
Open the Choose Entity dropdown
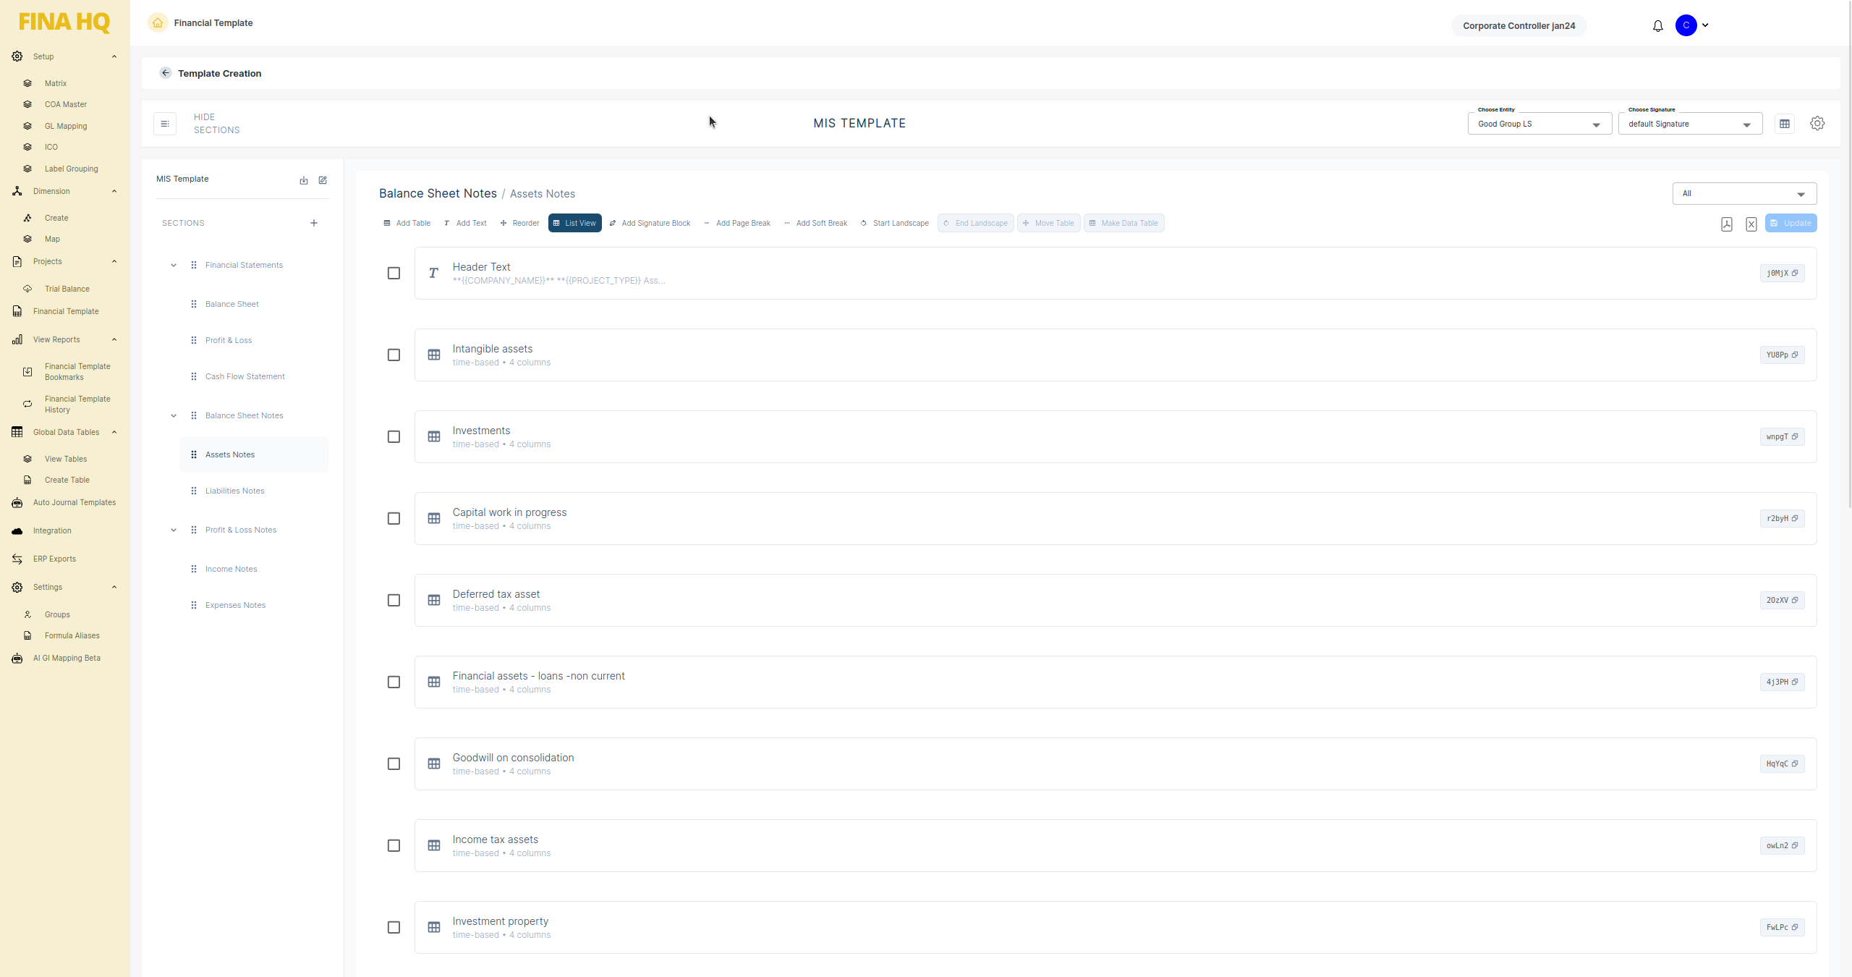(1539, 124)
